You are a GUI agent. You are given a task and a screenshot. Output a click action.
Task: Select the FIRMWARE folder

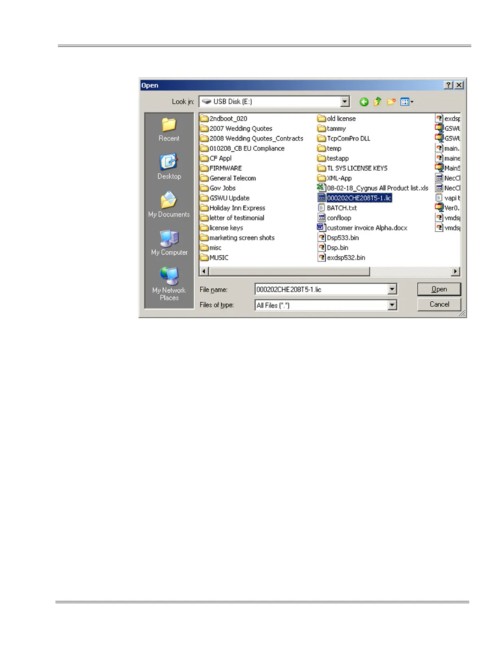(x=221, y=168)
